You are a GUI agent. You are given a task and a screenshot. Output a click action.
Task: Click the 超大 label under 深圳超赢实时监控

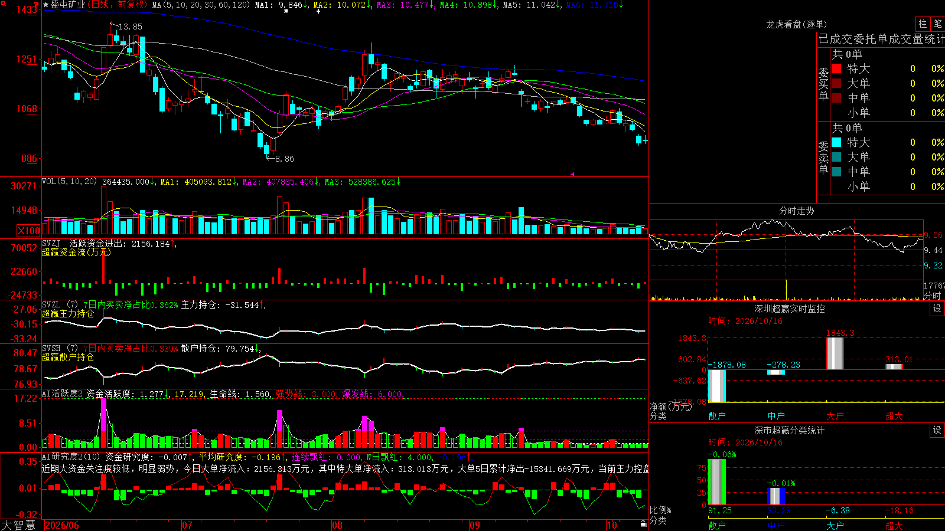[x=894, y=416]
